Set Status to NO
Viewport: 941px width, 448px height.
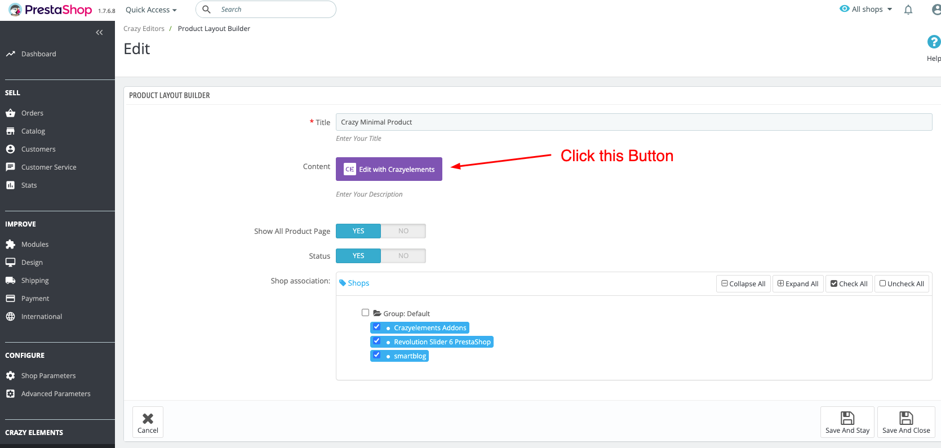[x=403, y=256]
